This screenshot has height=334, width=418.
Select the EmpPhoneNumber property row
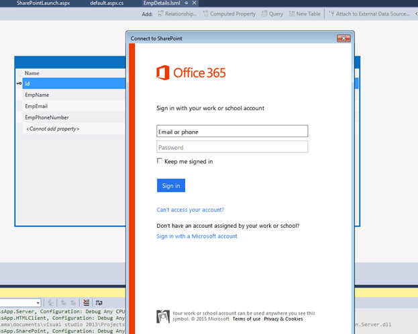pyautogui.click(x=74, y=118)
